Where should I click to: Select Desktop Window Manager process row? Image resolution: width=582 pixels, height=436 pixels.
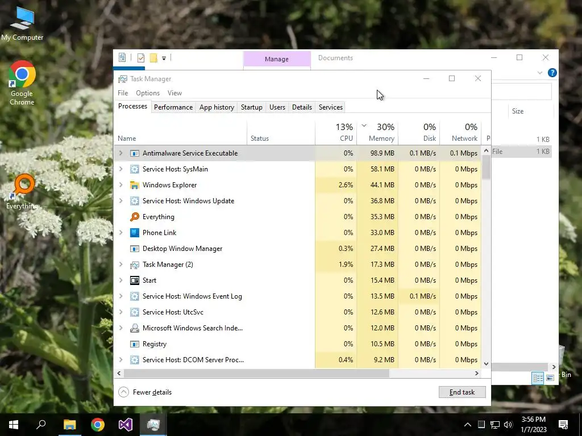298,249
